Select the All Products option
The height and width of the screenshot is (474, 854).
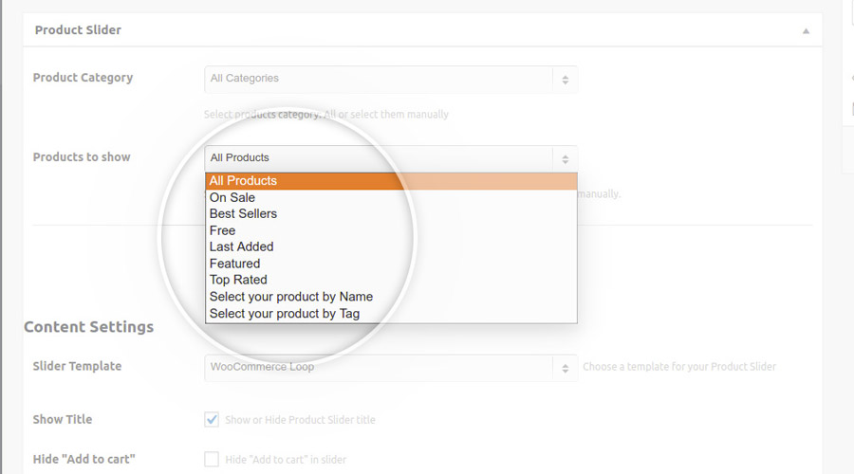(243, 181)
